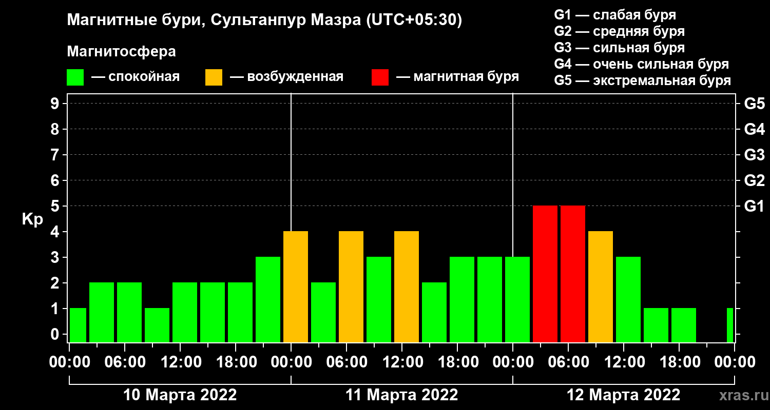
Task: Click the orange bar starting 00:00 on 11 Марта
Action: 296,286
